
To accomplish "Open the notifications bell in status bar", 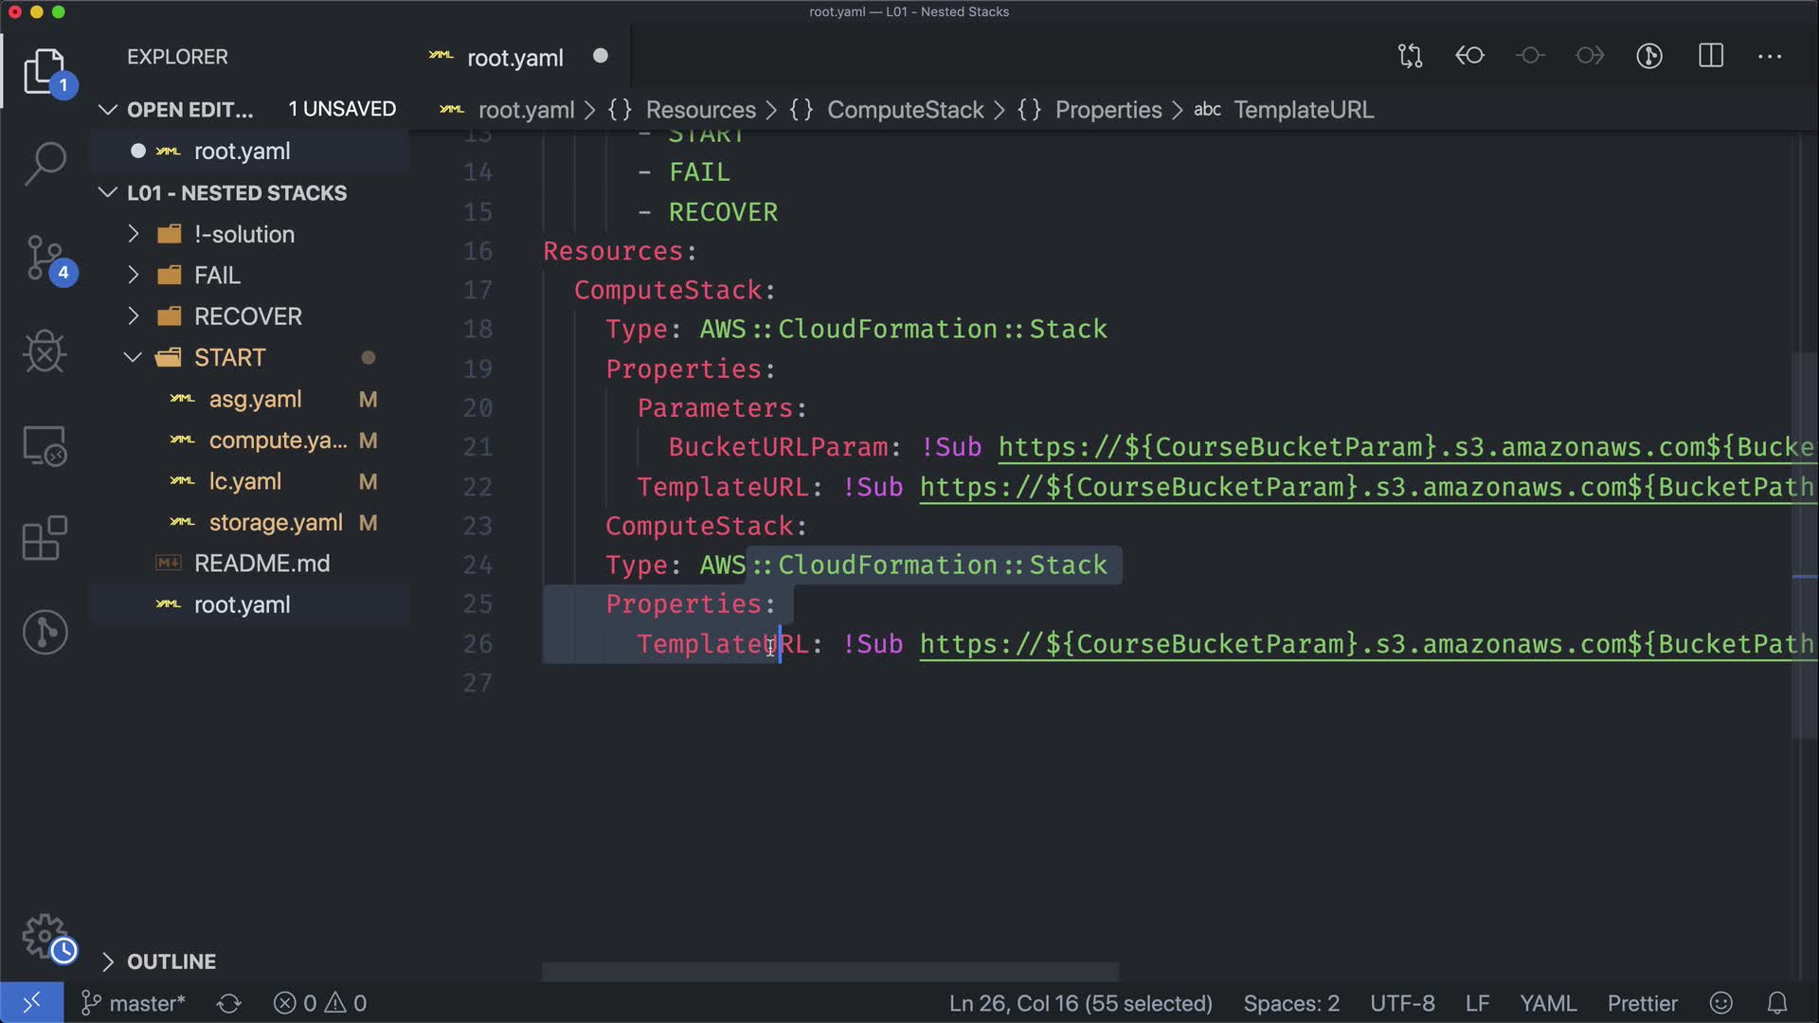I will (x=1777, y=1003).
